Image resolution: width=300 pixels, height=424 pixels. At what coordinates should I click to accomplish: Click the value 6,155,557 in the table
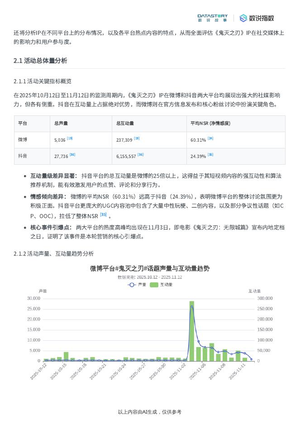126,156
